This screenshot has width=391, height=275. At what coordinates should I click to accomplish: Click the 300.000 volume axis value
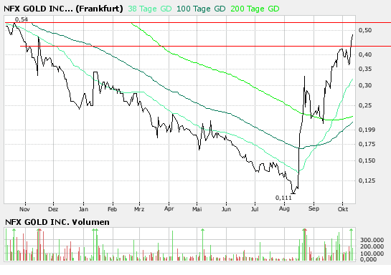click(x=372, y=240)
